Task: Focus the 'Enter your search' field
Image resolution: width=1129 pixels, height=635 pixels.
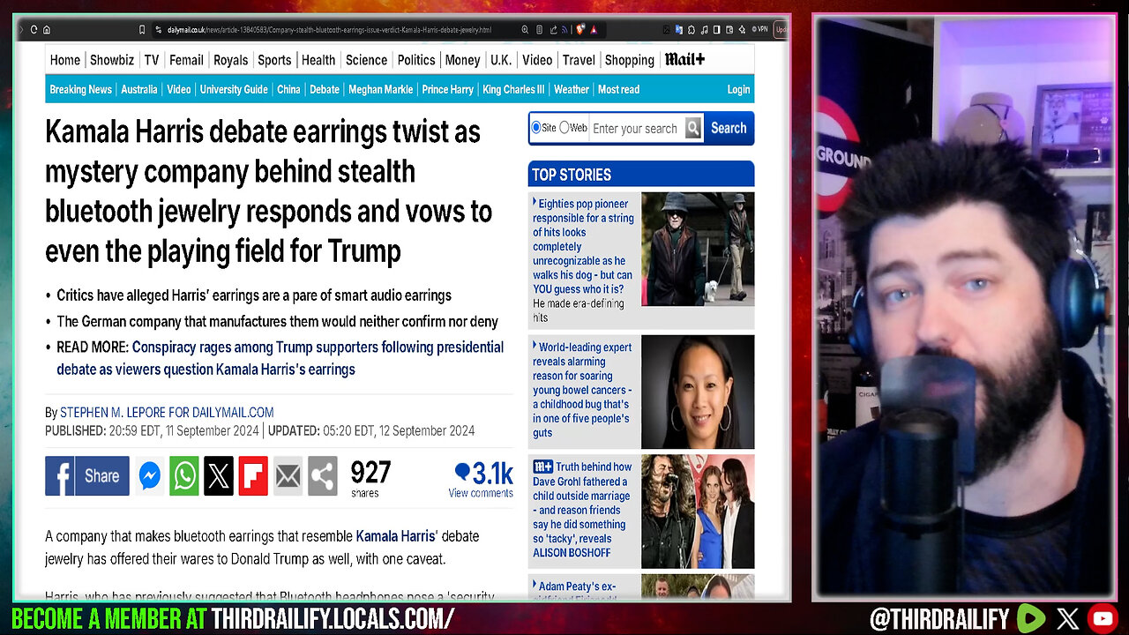Action: 636,128
